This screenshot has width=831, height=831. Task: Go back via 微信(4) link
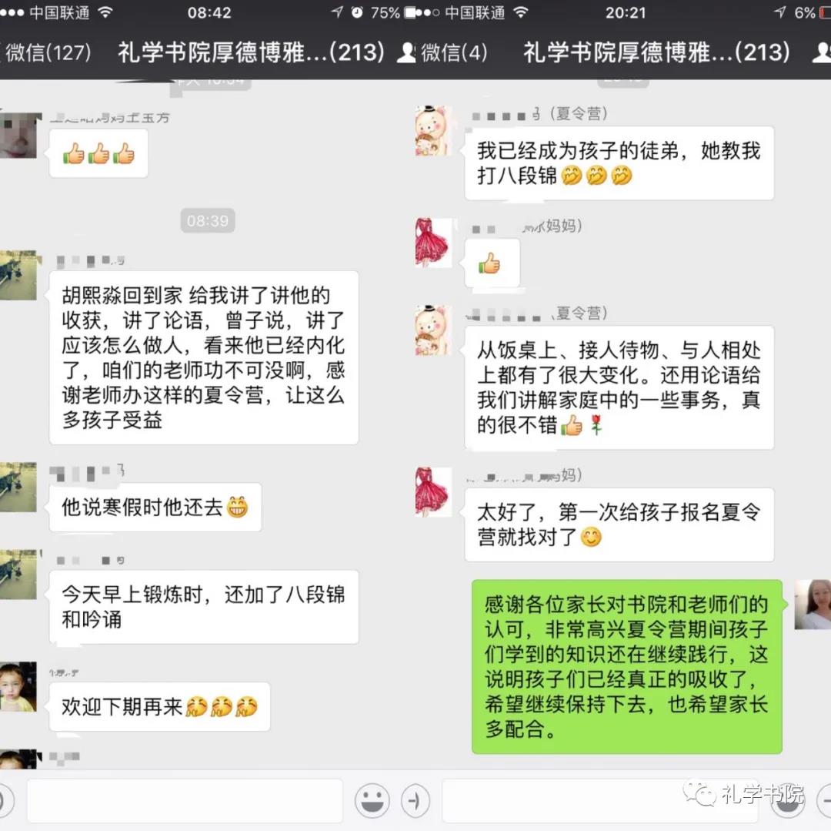[454, 52]
